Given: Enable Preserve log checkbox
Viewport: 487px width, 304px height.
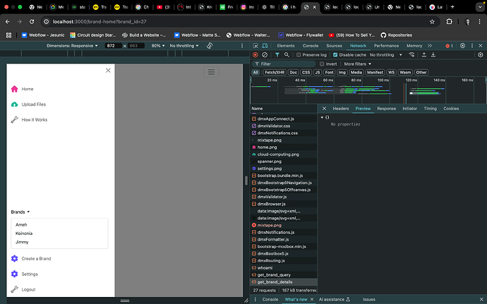Looking at the screenshot, I should tap(299, 54).
